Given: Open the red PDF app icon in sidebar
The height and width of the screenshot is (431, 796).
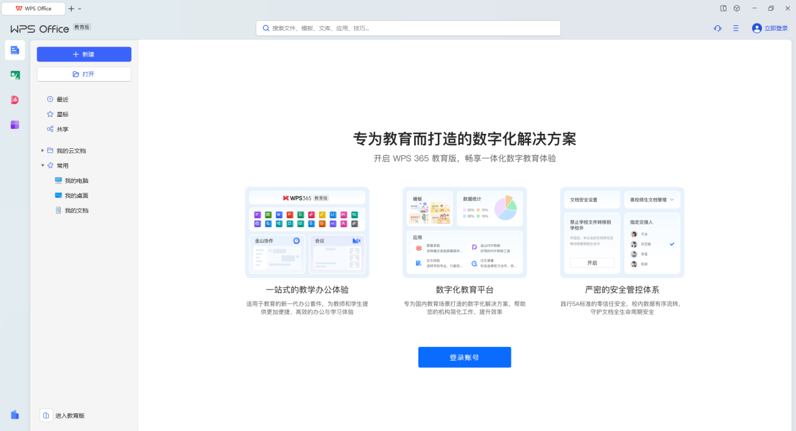Looking at the screenshot, I should coord(14,99).
